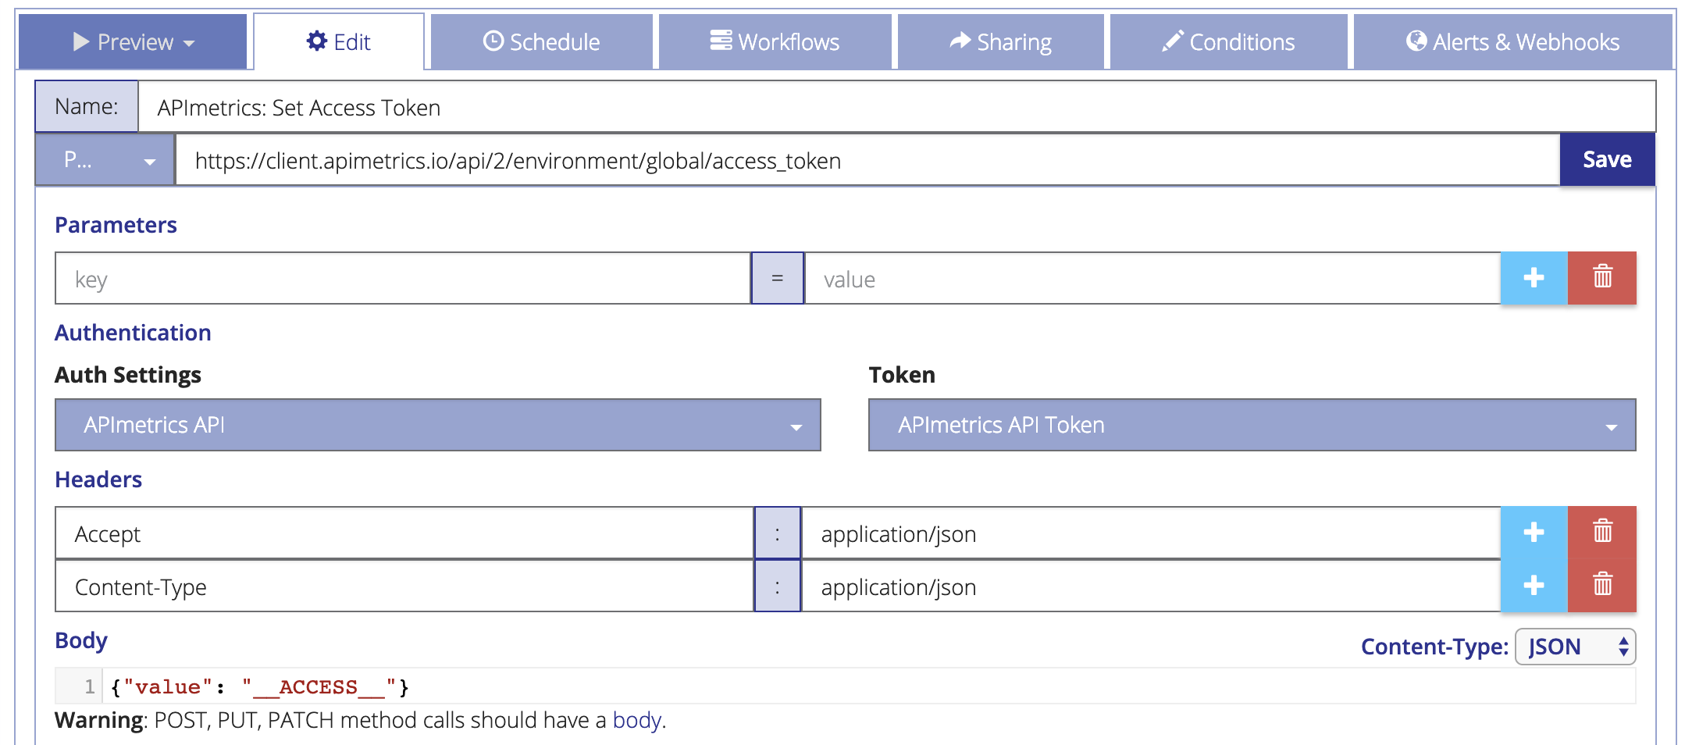Image resolution: width=1685 pixels, height=745 pixels.
Task: Edit the Content-Type header value field
Action: pyautogui.click(x=1151, y=586)
